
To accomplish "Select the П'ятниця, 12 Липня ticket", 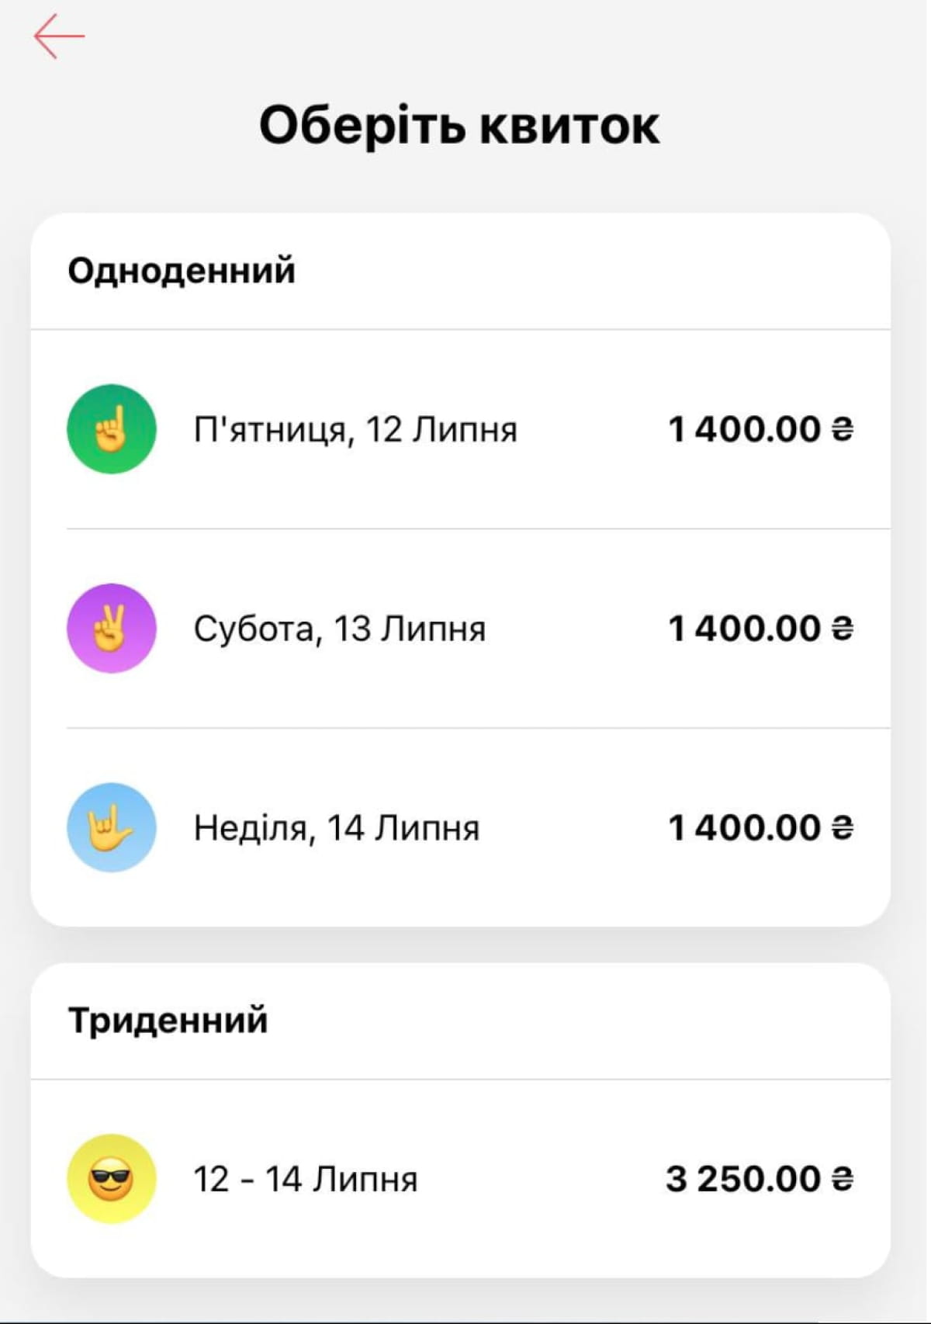I will (x=355, y=429).
